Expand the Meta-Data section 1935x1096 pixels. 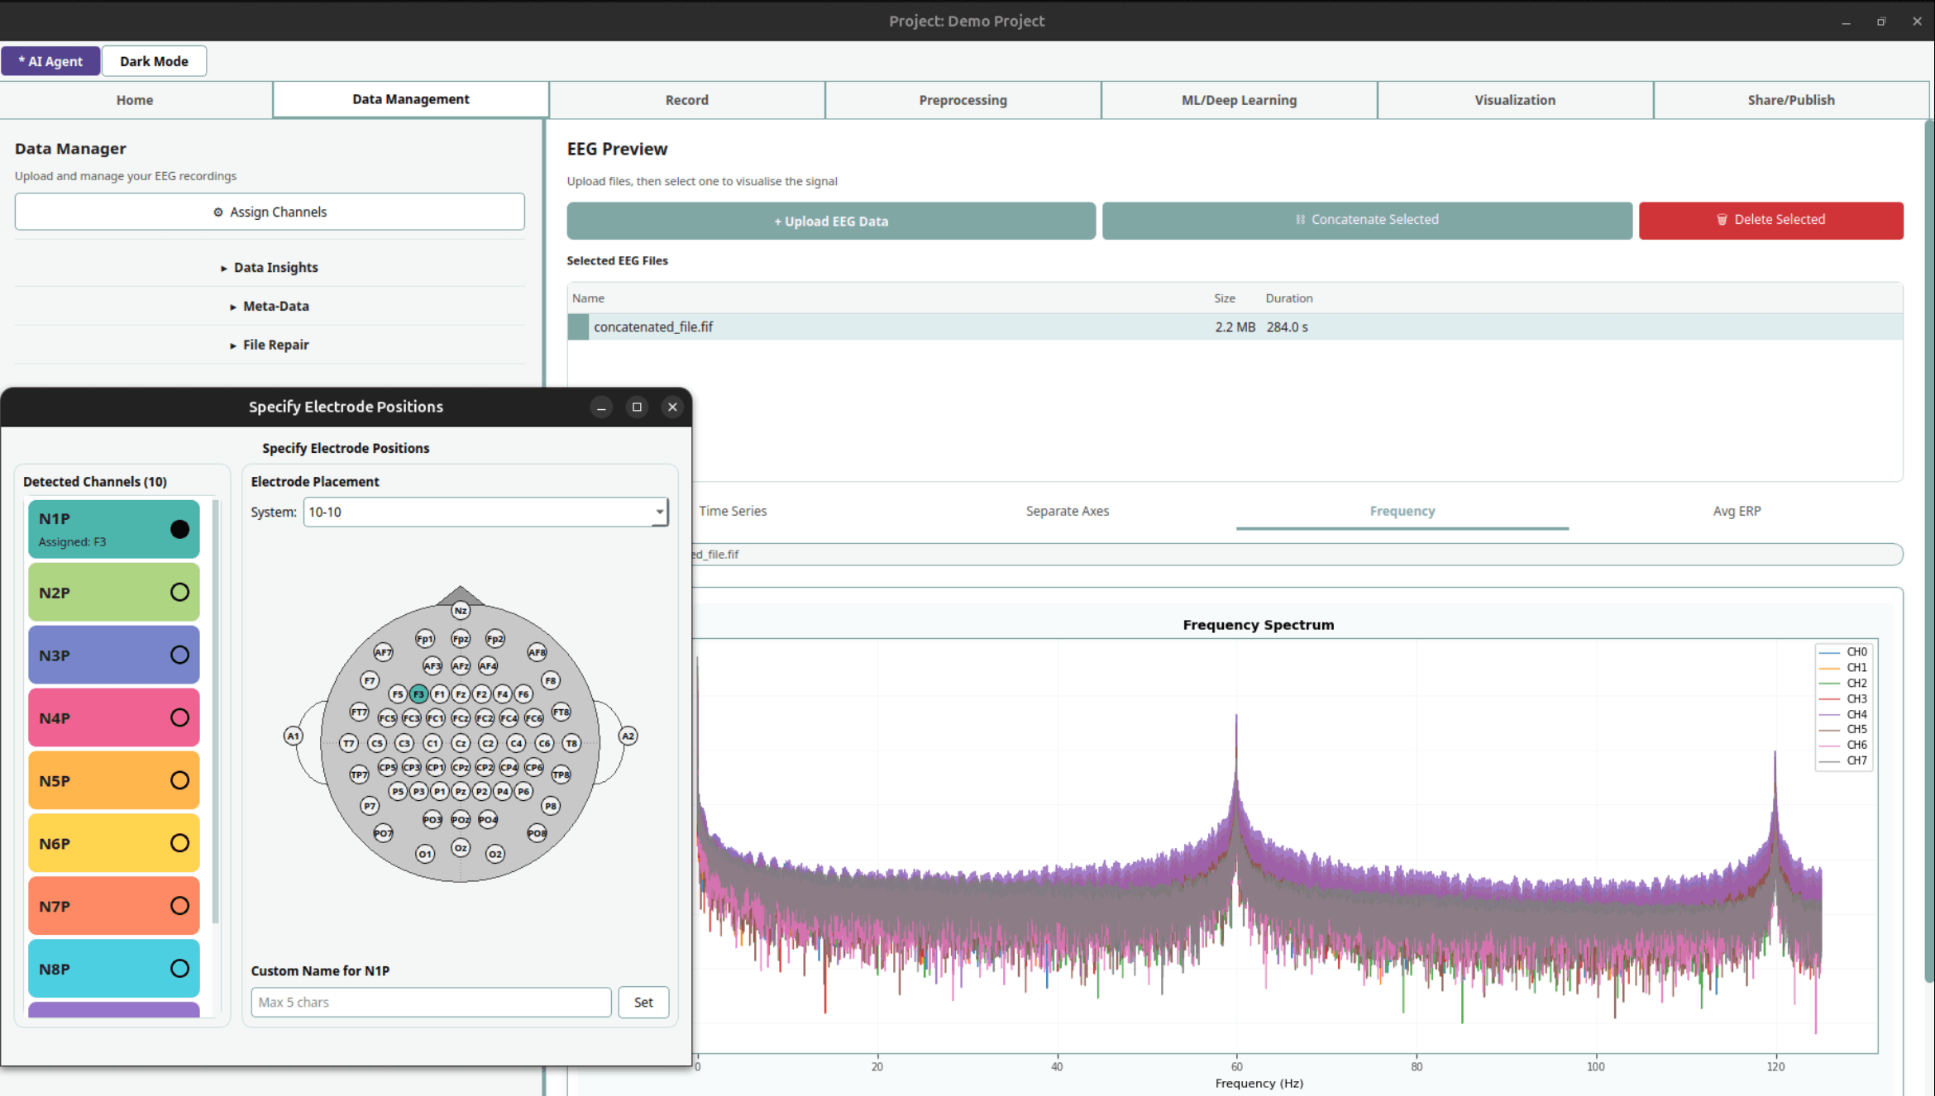tap(270, 307)
